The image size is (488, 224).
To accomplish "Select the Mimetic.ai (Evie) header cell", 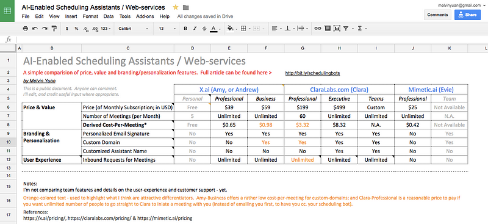I will 431,90.
